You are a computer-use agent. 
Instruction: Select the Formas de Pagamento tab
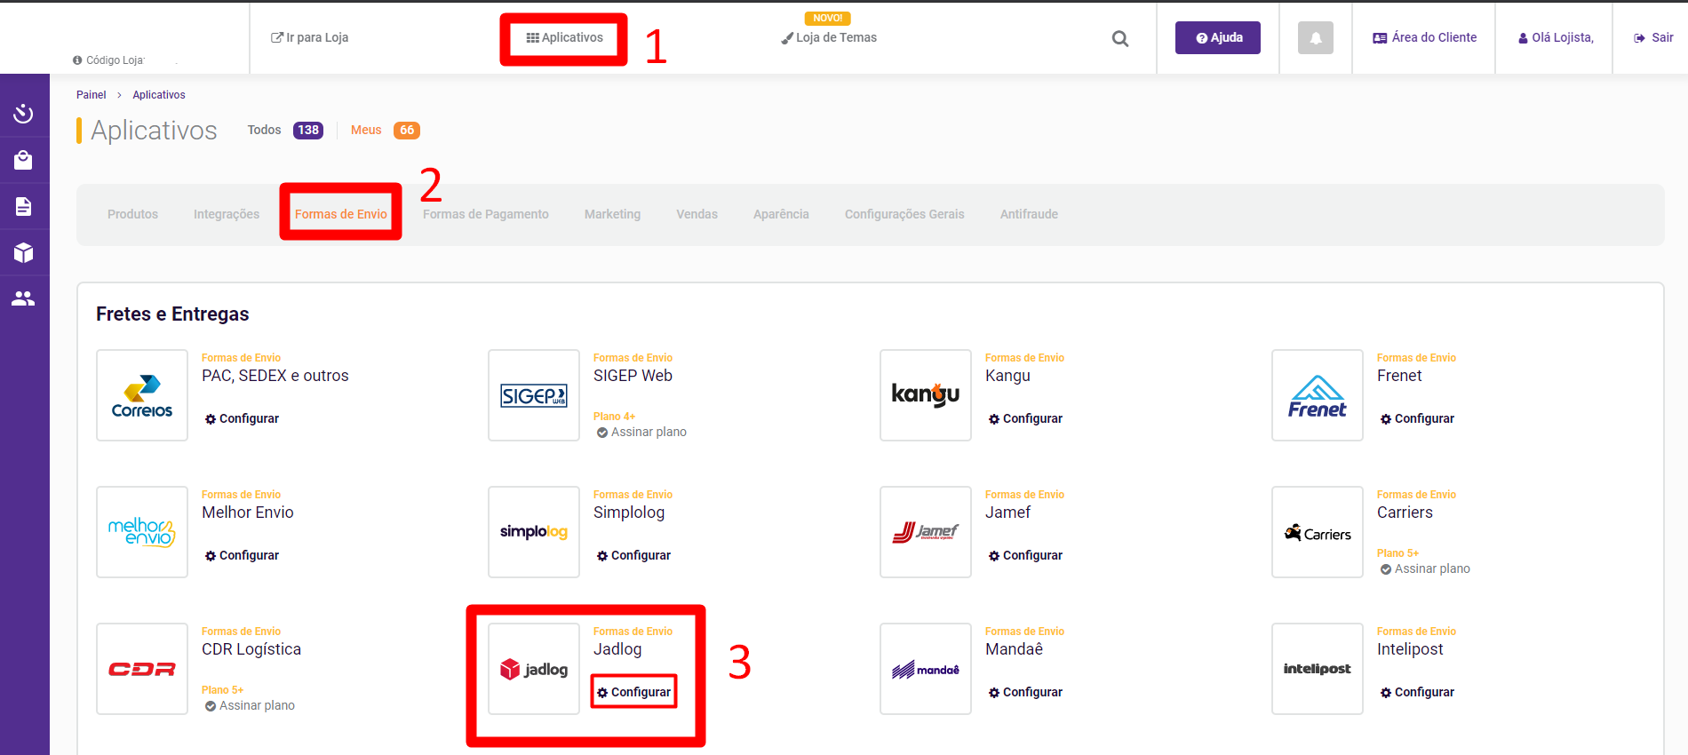[x=486, y=214]
